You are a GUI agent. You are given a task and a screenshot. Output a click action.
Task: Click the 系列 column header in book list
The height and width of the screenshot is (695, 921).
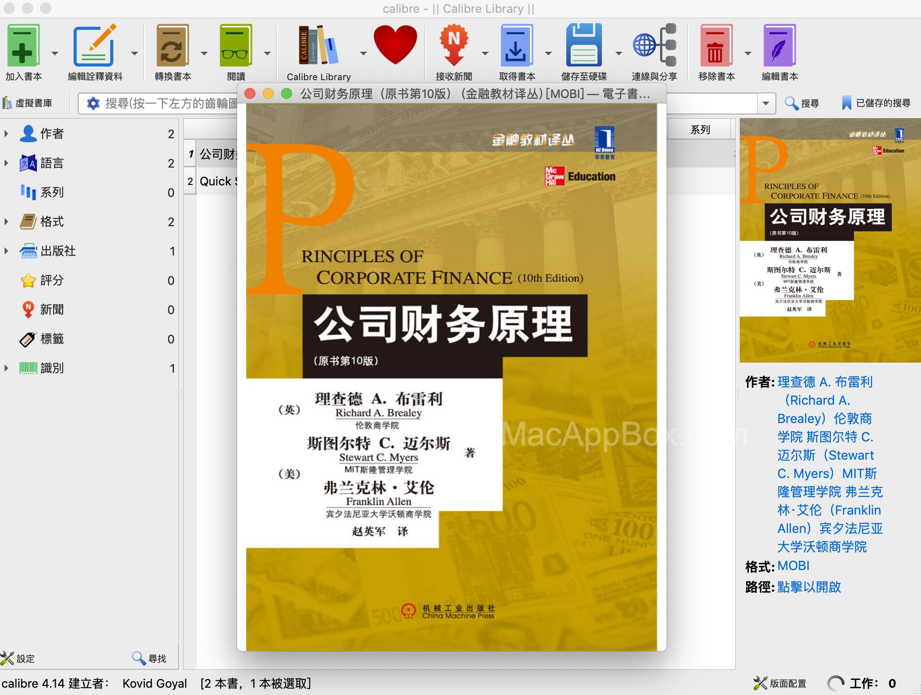tap(699, 130)
